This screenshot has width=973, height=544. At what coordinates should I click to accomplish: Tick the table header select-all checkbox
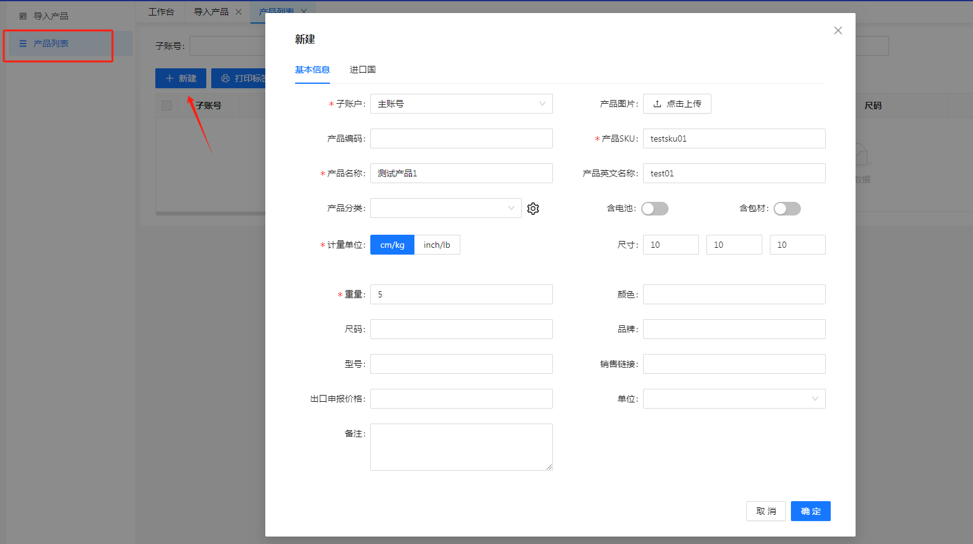point(167,106)
